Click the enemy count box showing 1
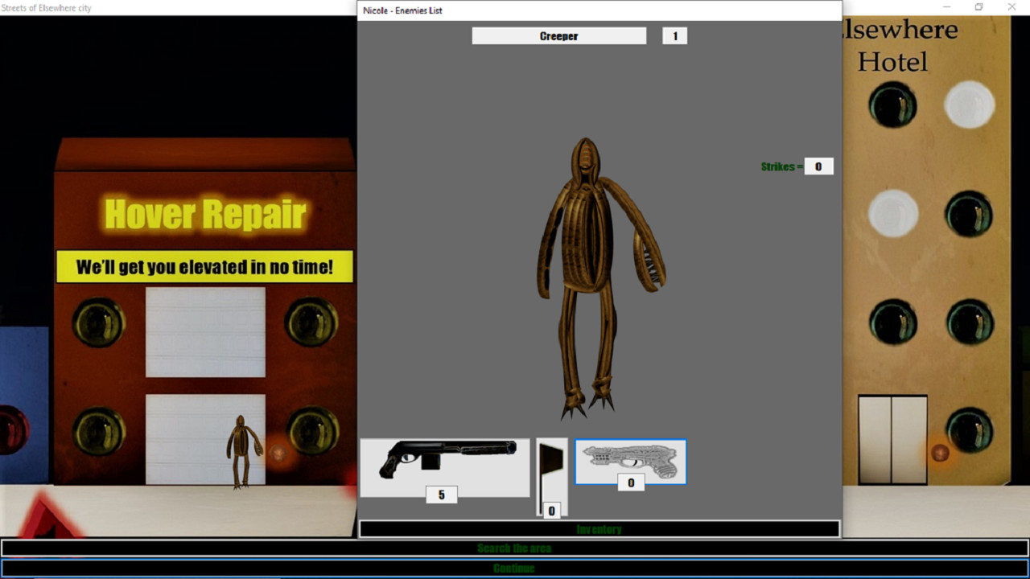This screenshot has height=579, width=1030. [x=674, y=35]
